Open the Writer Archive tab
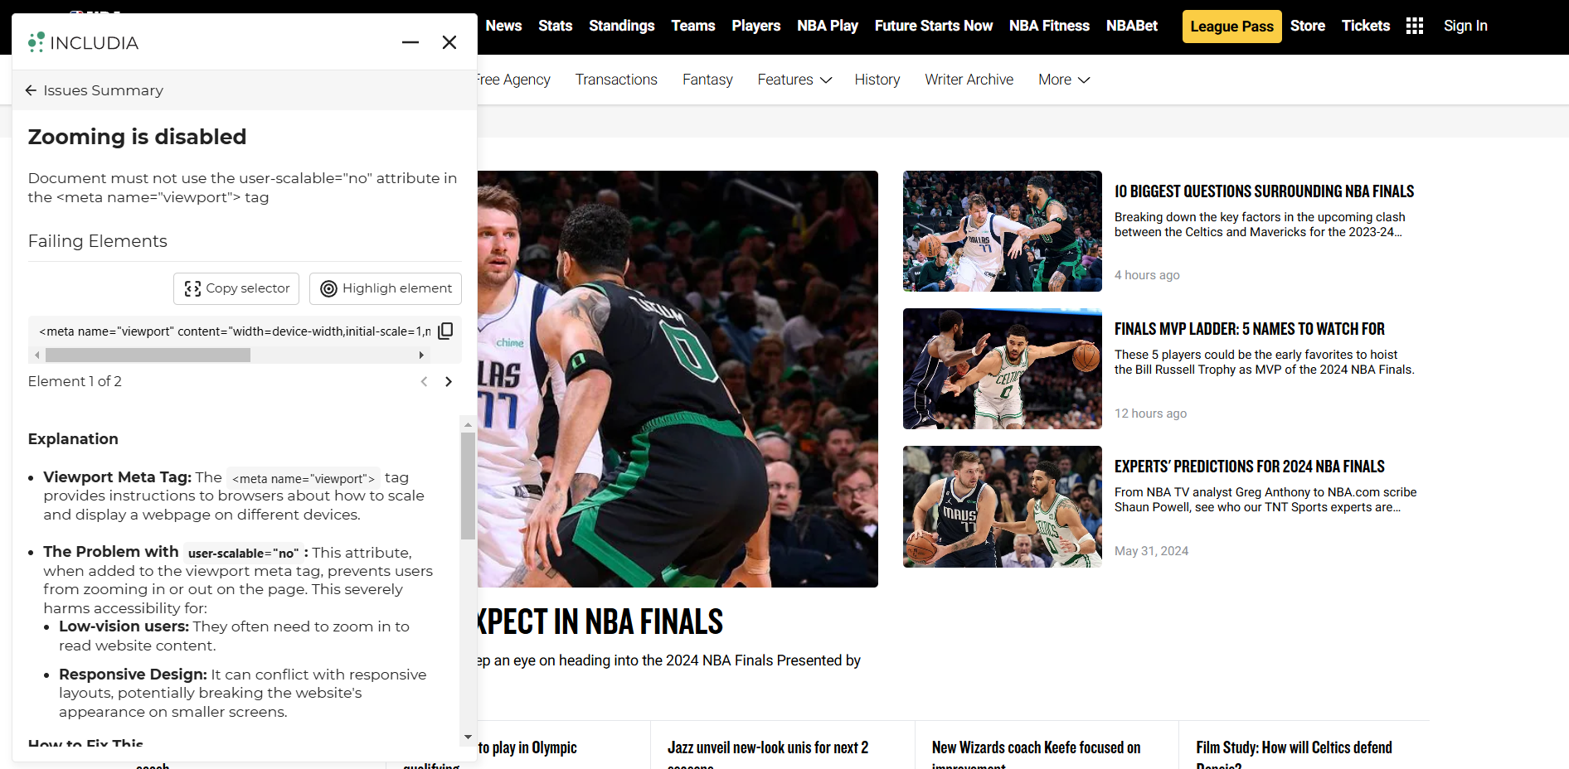The width and height of the screenshot is (1569, 769). point(969,80)
